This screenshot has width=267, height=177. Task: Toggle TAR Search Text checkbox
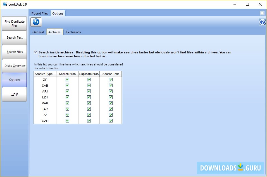pos(111,109)
